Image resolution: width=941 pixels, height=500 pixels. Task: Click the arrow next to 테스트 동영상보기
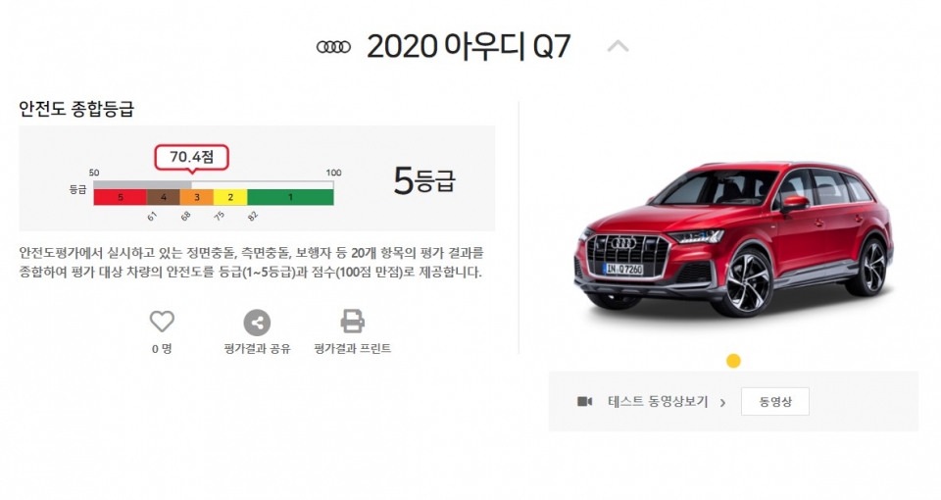pyautogui.click(x=722, y=403)
